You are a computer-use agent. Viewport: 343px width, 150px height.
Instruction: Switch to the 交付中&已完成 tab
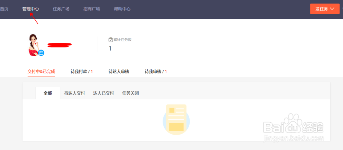point(41,71)
